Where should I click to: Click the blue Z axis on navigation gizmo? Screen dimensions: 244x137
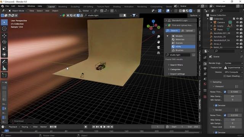pyautogui.click(x=153, y=21)
